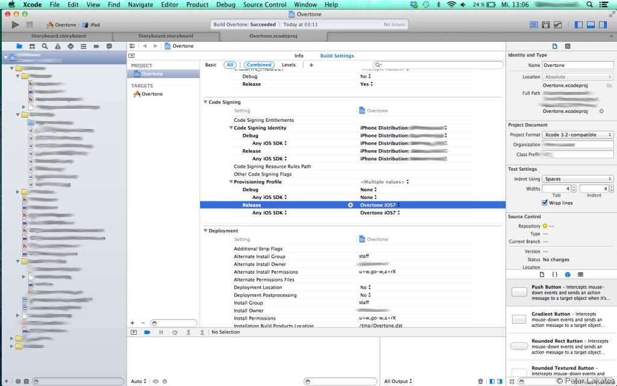Screen dimensions: 617x386
Task: Open the Symbol navigator
Action: click(x=32, y=46)
